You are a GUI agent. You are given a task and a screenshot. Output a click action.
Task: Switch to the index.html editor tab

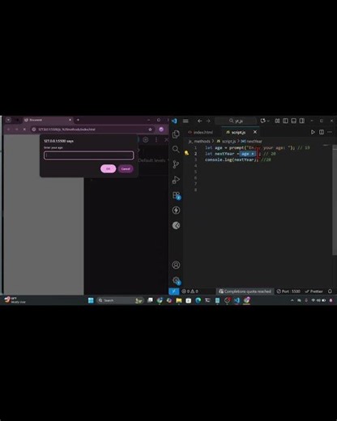200,132
